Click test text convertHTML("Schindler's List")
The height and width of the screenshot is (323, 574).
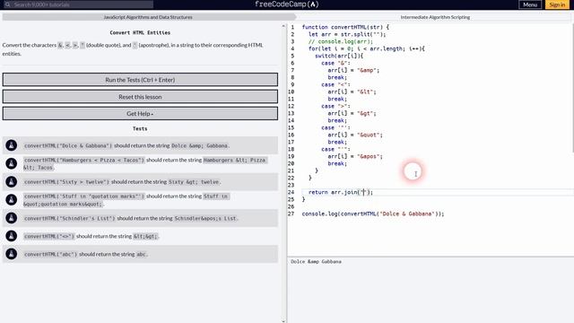click(70, 218)
